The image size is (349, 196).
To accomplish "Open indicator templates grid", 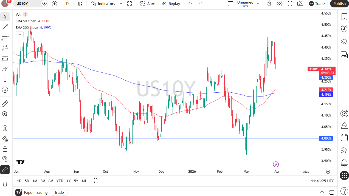I will tap(130, 4).
